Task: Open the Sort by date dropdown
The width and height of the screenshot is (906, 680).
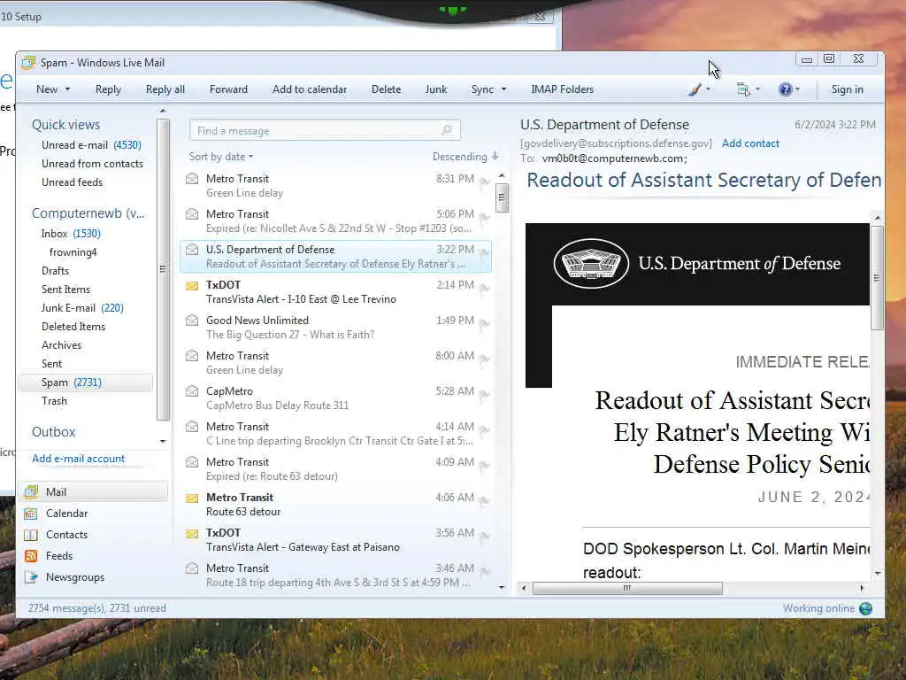Action: point(220,157)
